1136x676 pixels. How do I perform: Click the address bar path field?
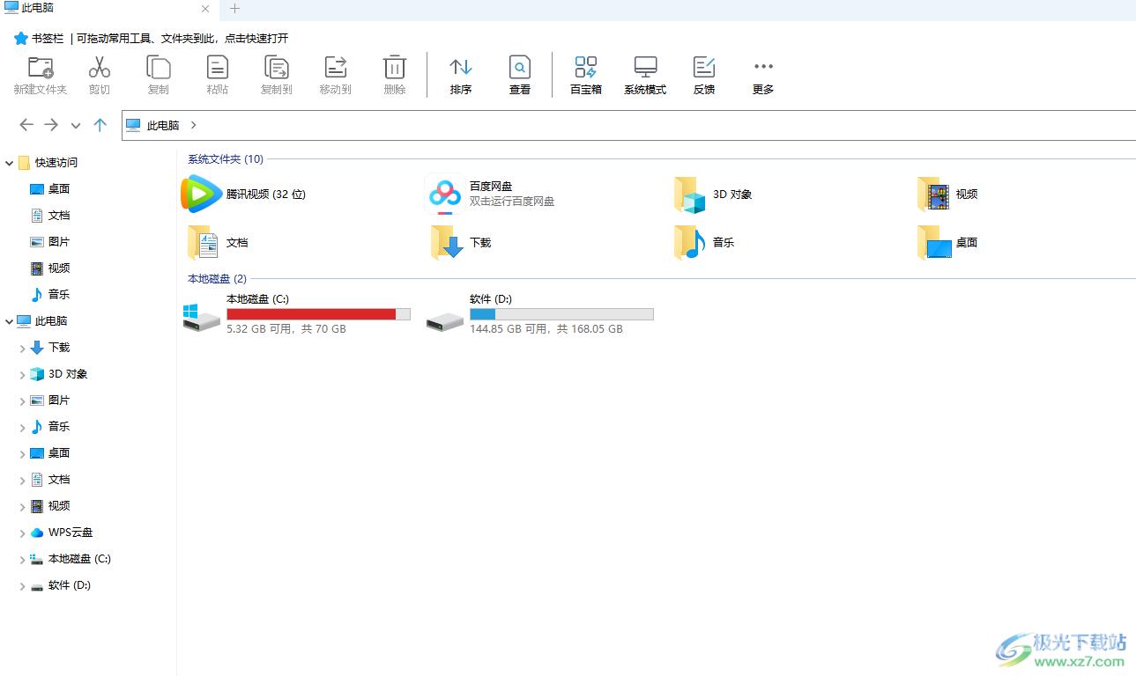coord(628,125)
